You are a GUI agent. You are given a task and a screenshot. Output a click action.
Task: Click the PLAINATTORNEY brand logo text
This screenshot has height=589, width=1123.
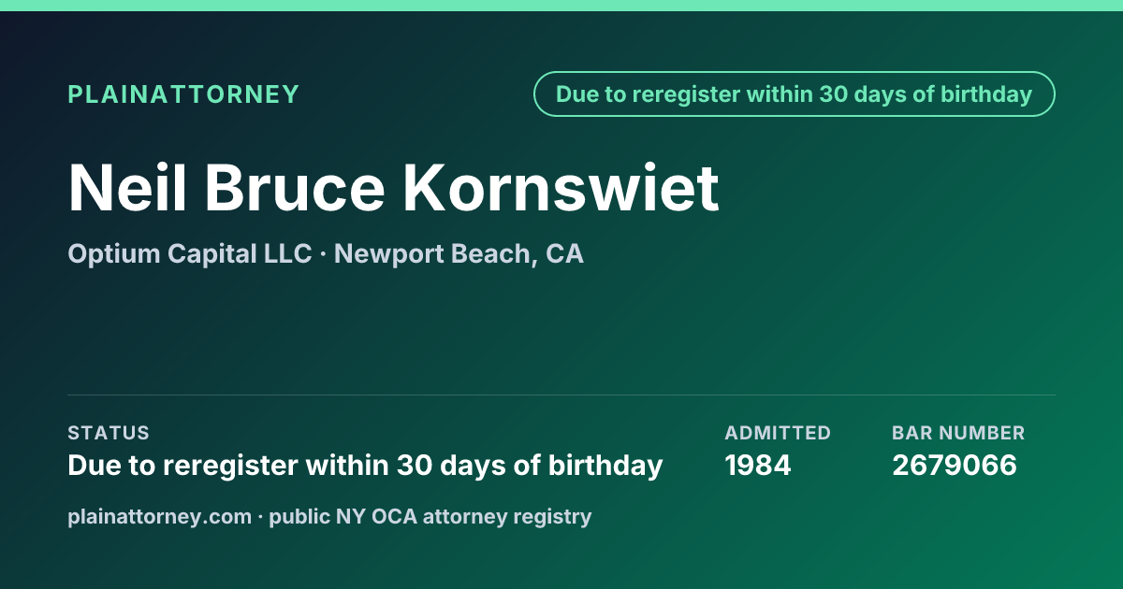point(183,94)
